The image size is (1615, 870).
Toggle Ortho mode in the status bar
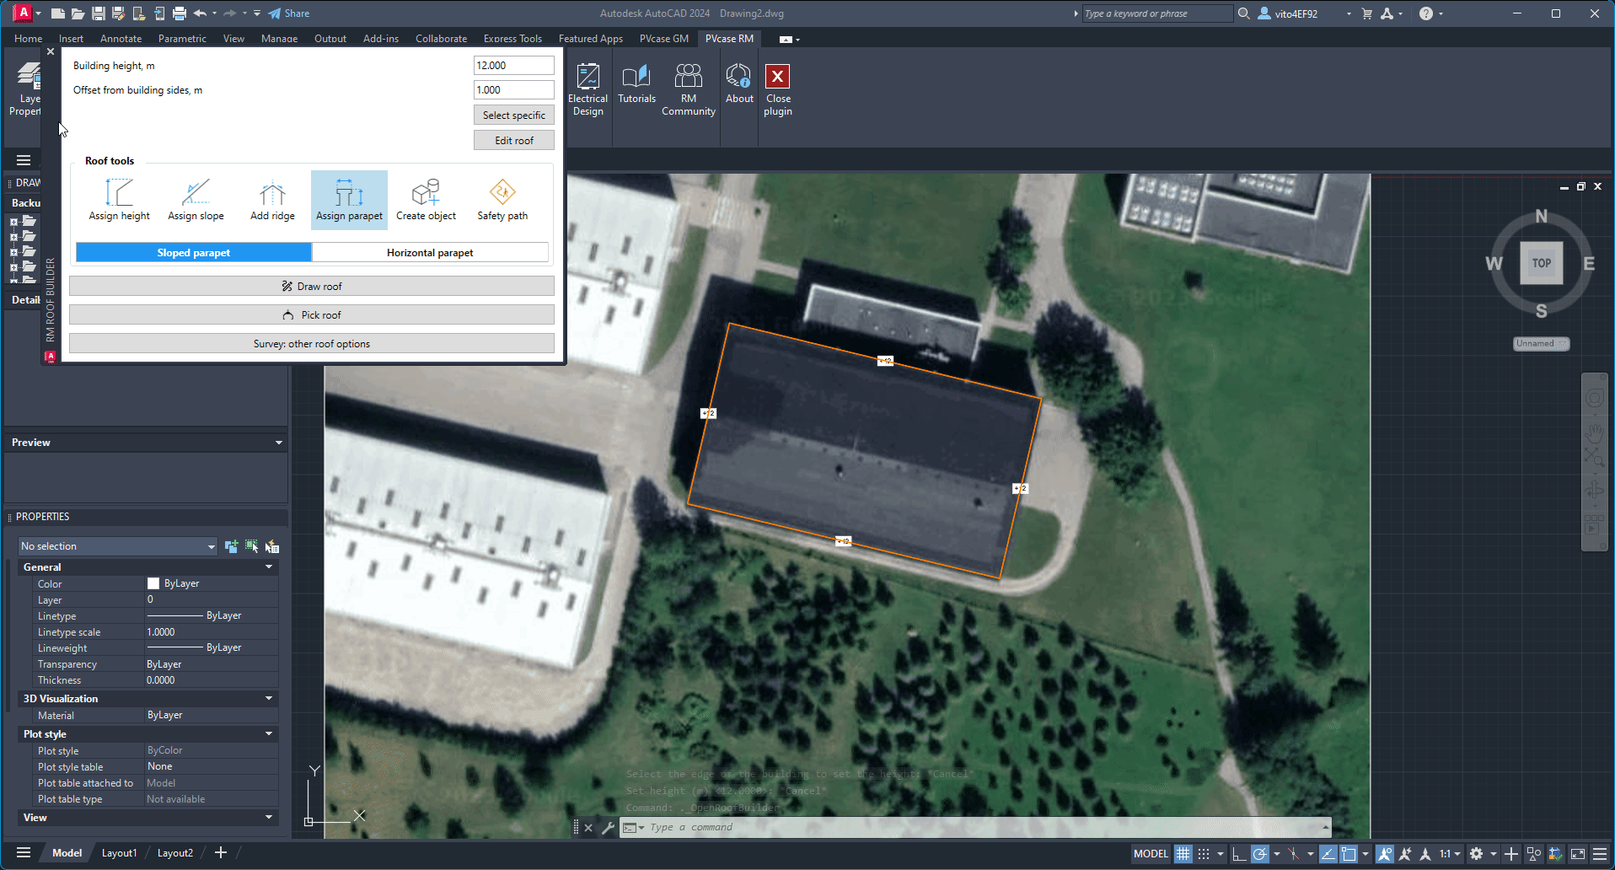click(x=1239, y=854)
